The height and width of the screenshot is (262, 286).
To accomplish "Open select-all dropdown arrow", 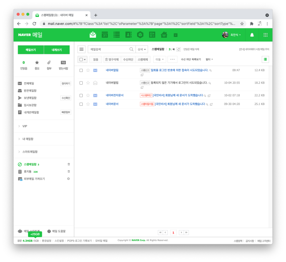I will tap(85, 60).
